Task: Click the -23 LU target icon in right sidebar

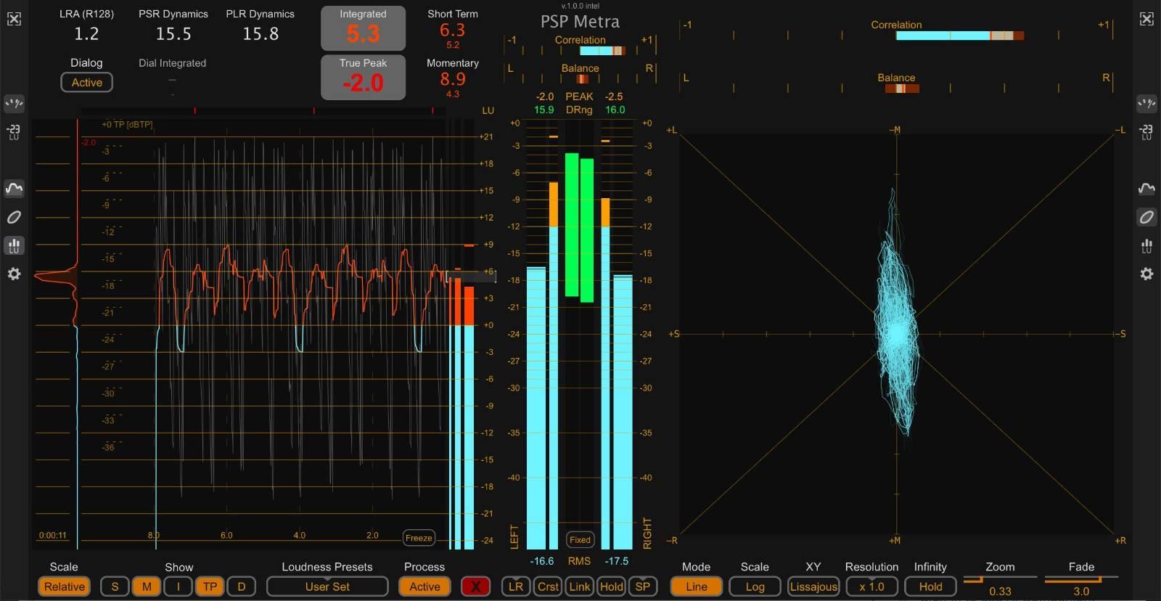Action: pyautogui.click(x=1146, y=132)
